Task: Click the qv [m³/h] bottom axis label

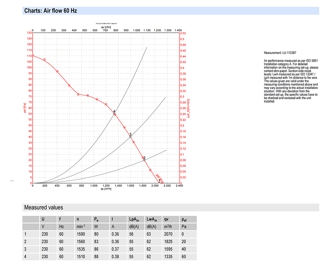Action: point(106,189)
